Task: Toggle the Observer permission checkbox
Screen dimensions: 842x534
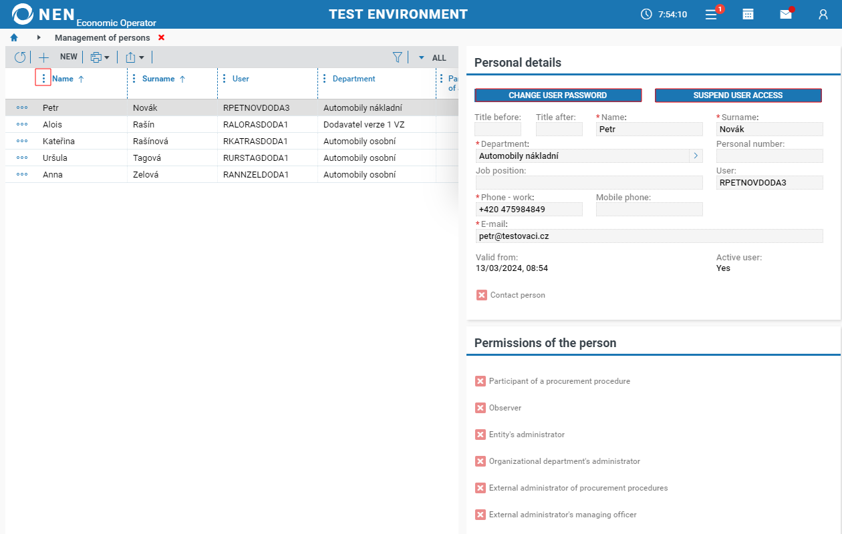Action: [x=480, y=408]
